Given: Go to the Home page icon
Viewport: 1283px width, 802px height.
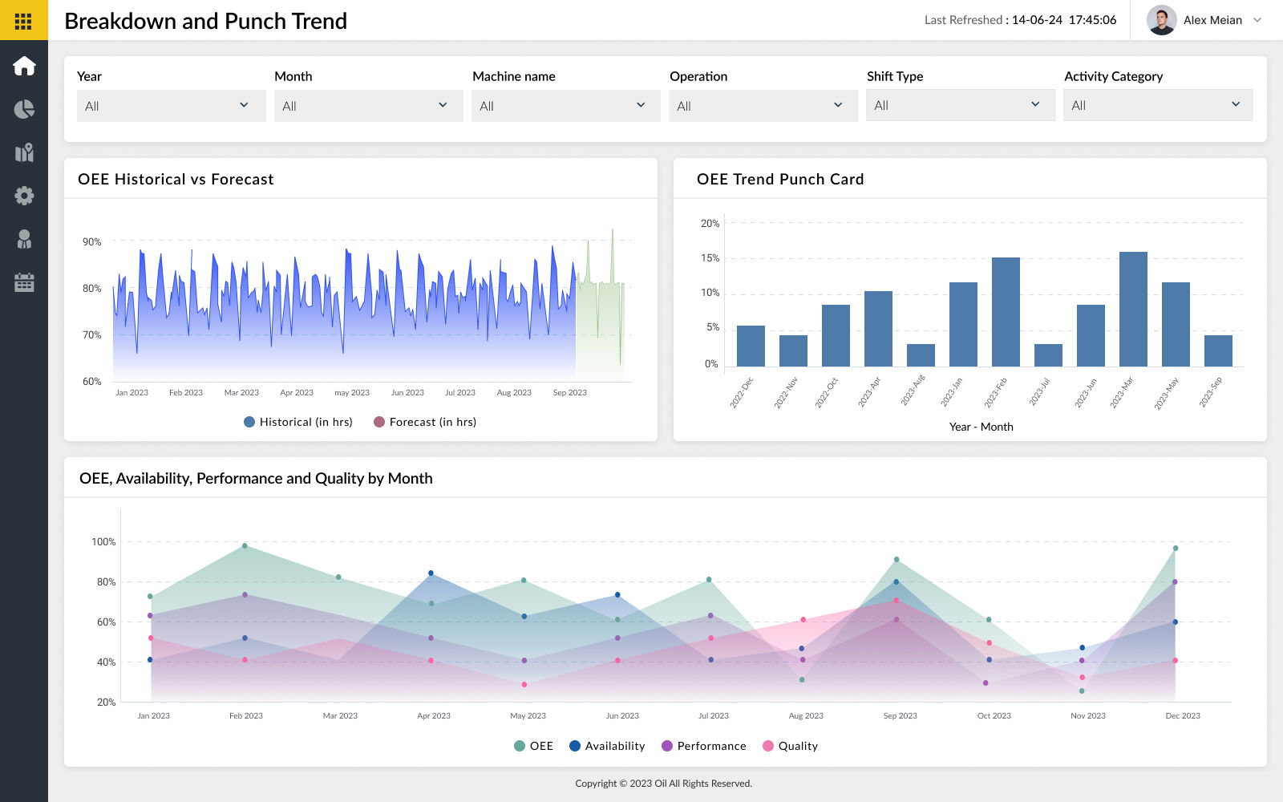Looking at the screenshot, I should tap(24, 66).
